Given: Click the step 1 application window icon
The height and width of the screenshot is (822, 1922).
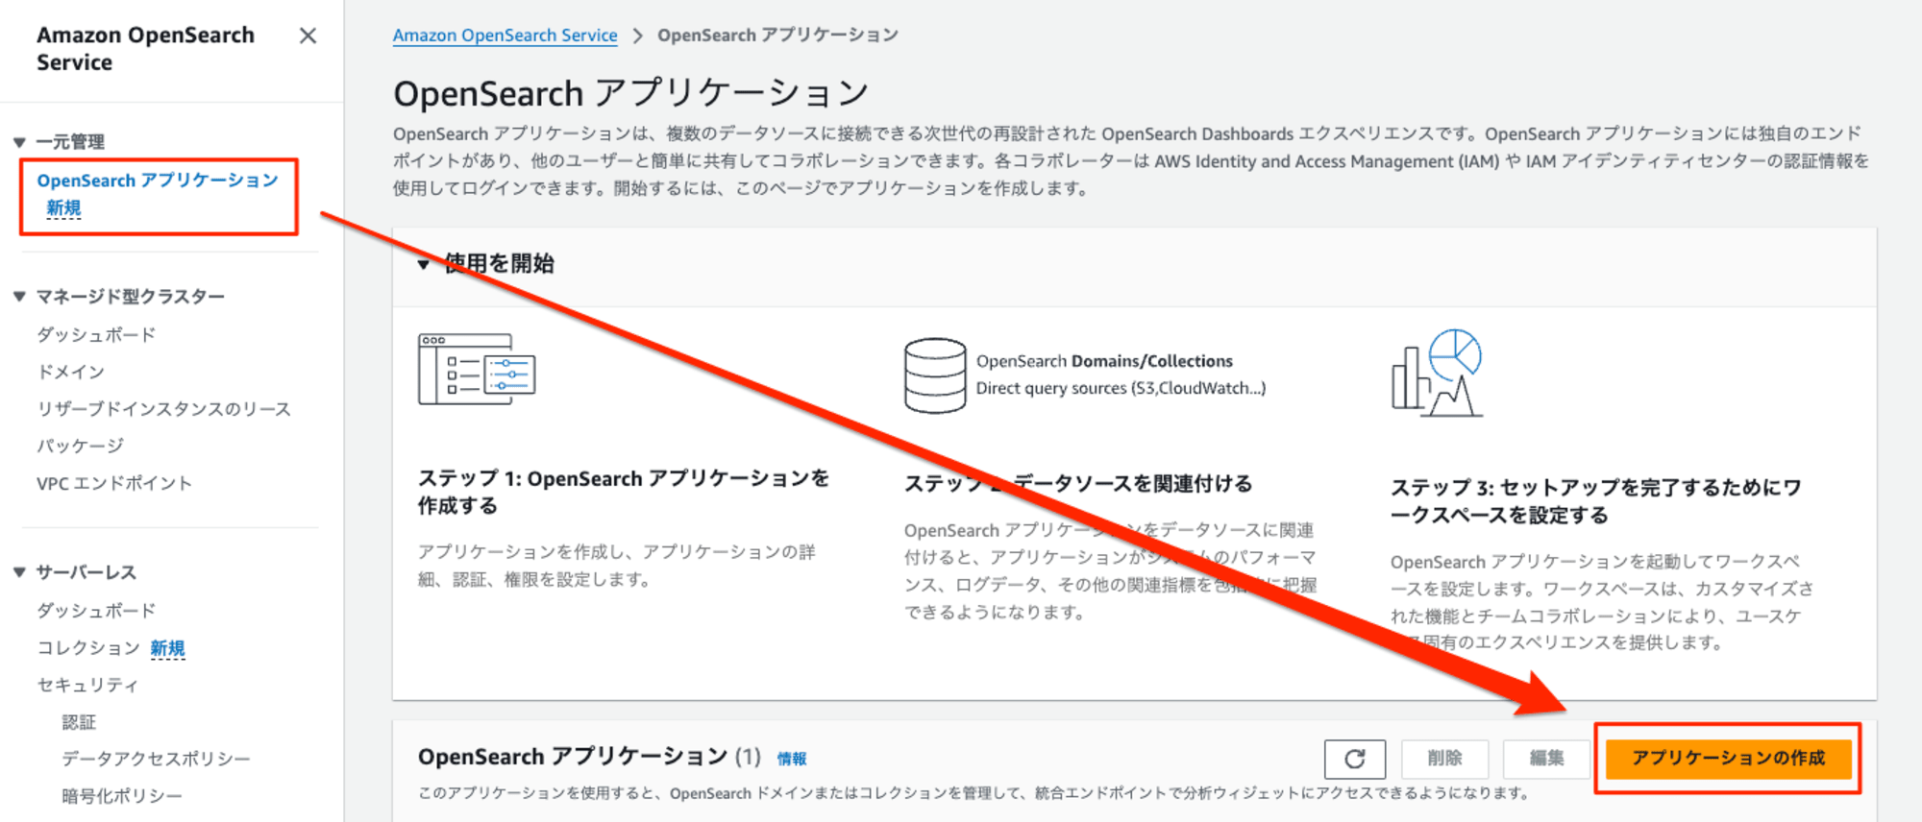Looking at the screenshot, I should coord(477,370).
